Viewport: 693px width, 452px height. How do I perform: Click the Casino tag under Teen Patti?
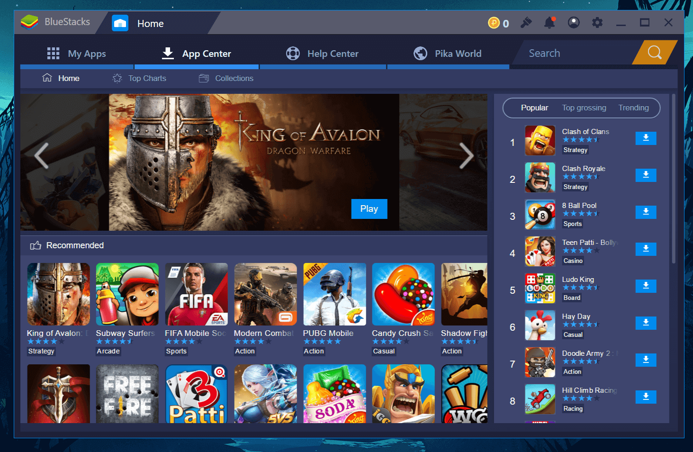point(573,261)
